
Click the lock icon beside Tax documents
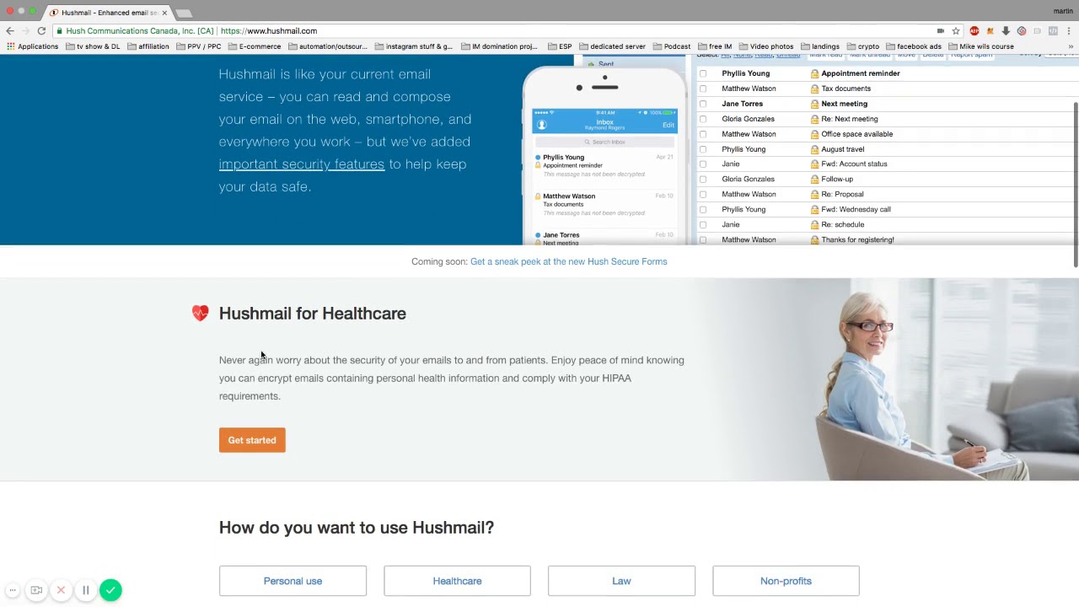tap(814, 89)
